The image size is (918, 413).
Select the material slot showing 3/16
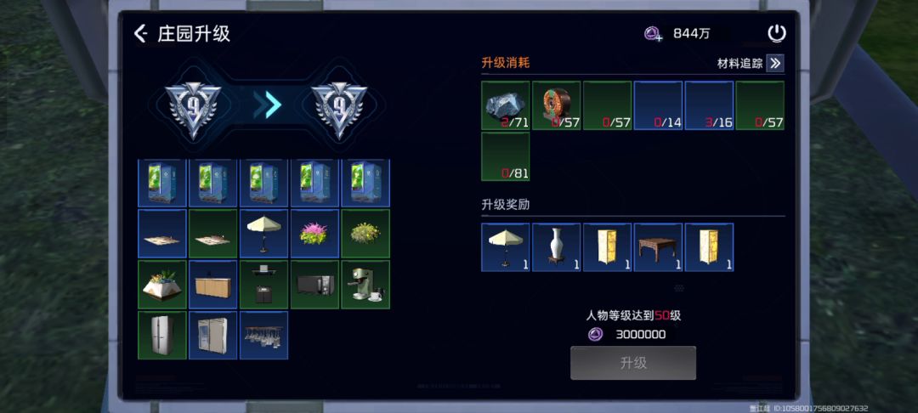[709, 105]
